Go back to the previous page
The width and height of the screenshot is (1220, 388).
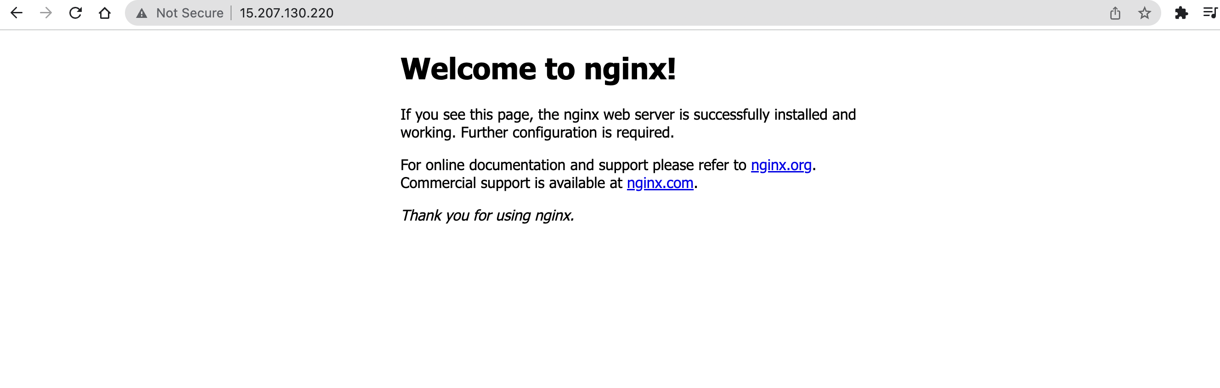(17, 13)
